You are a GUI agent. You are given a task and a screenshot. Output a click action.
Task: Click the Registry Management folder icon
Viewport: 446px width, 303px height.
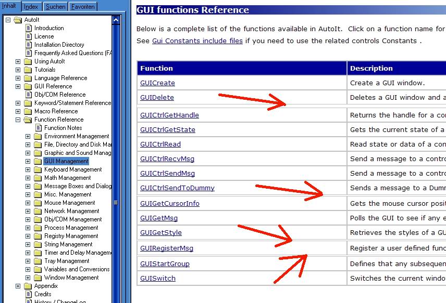38,236
